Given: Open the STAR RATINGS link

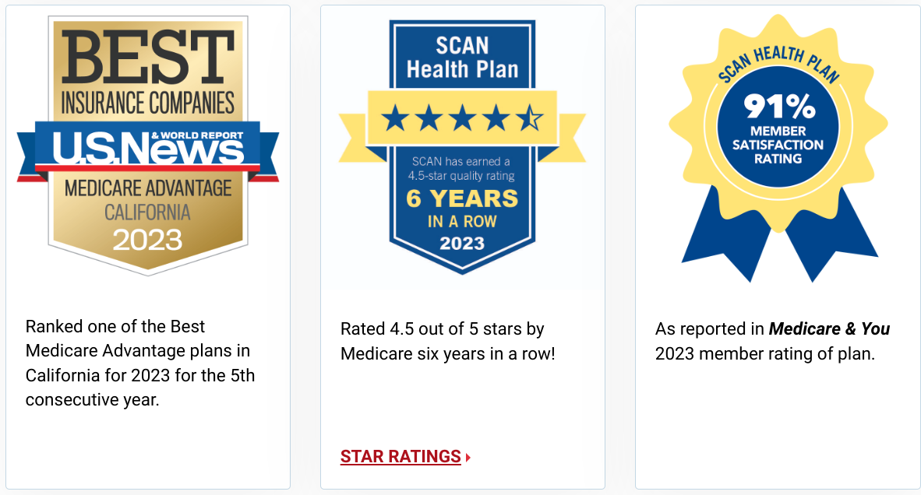Looking at the screenshot, I should pyautogui.click(x=401, y=457).
